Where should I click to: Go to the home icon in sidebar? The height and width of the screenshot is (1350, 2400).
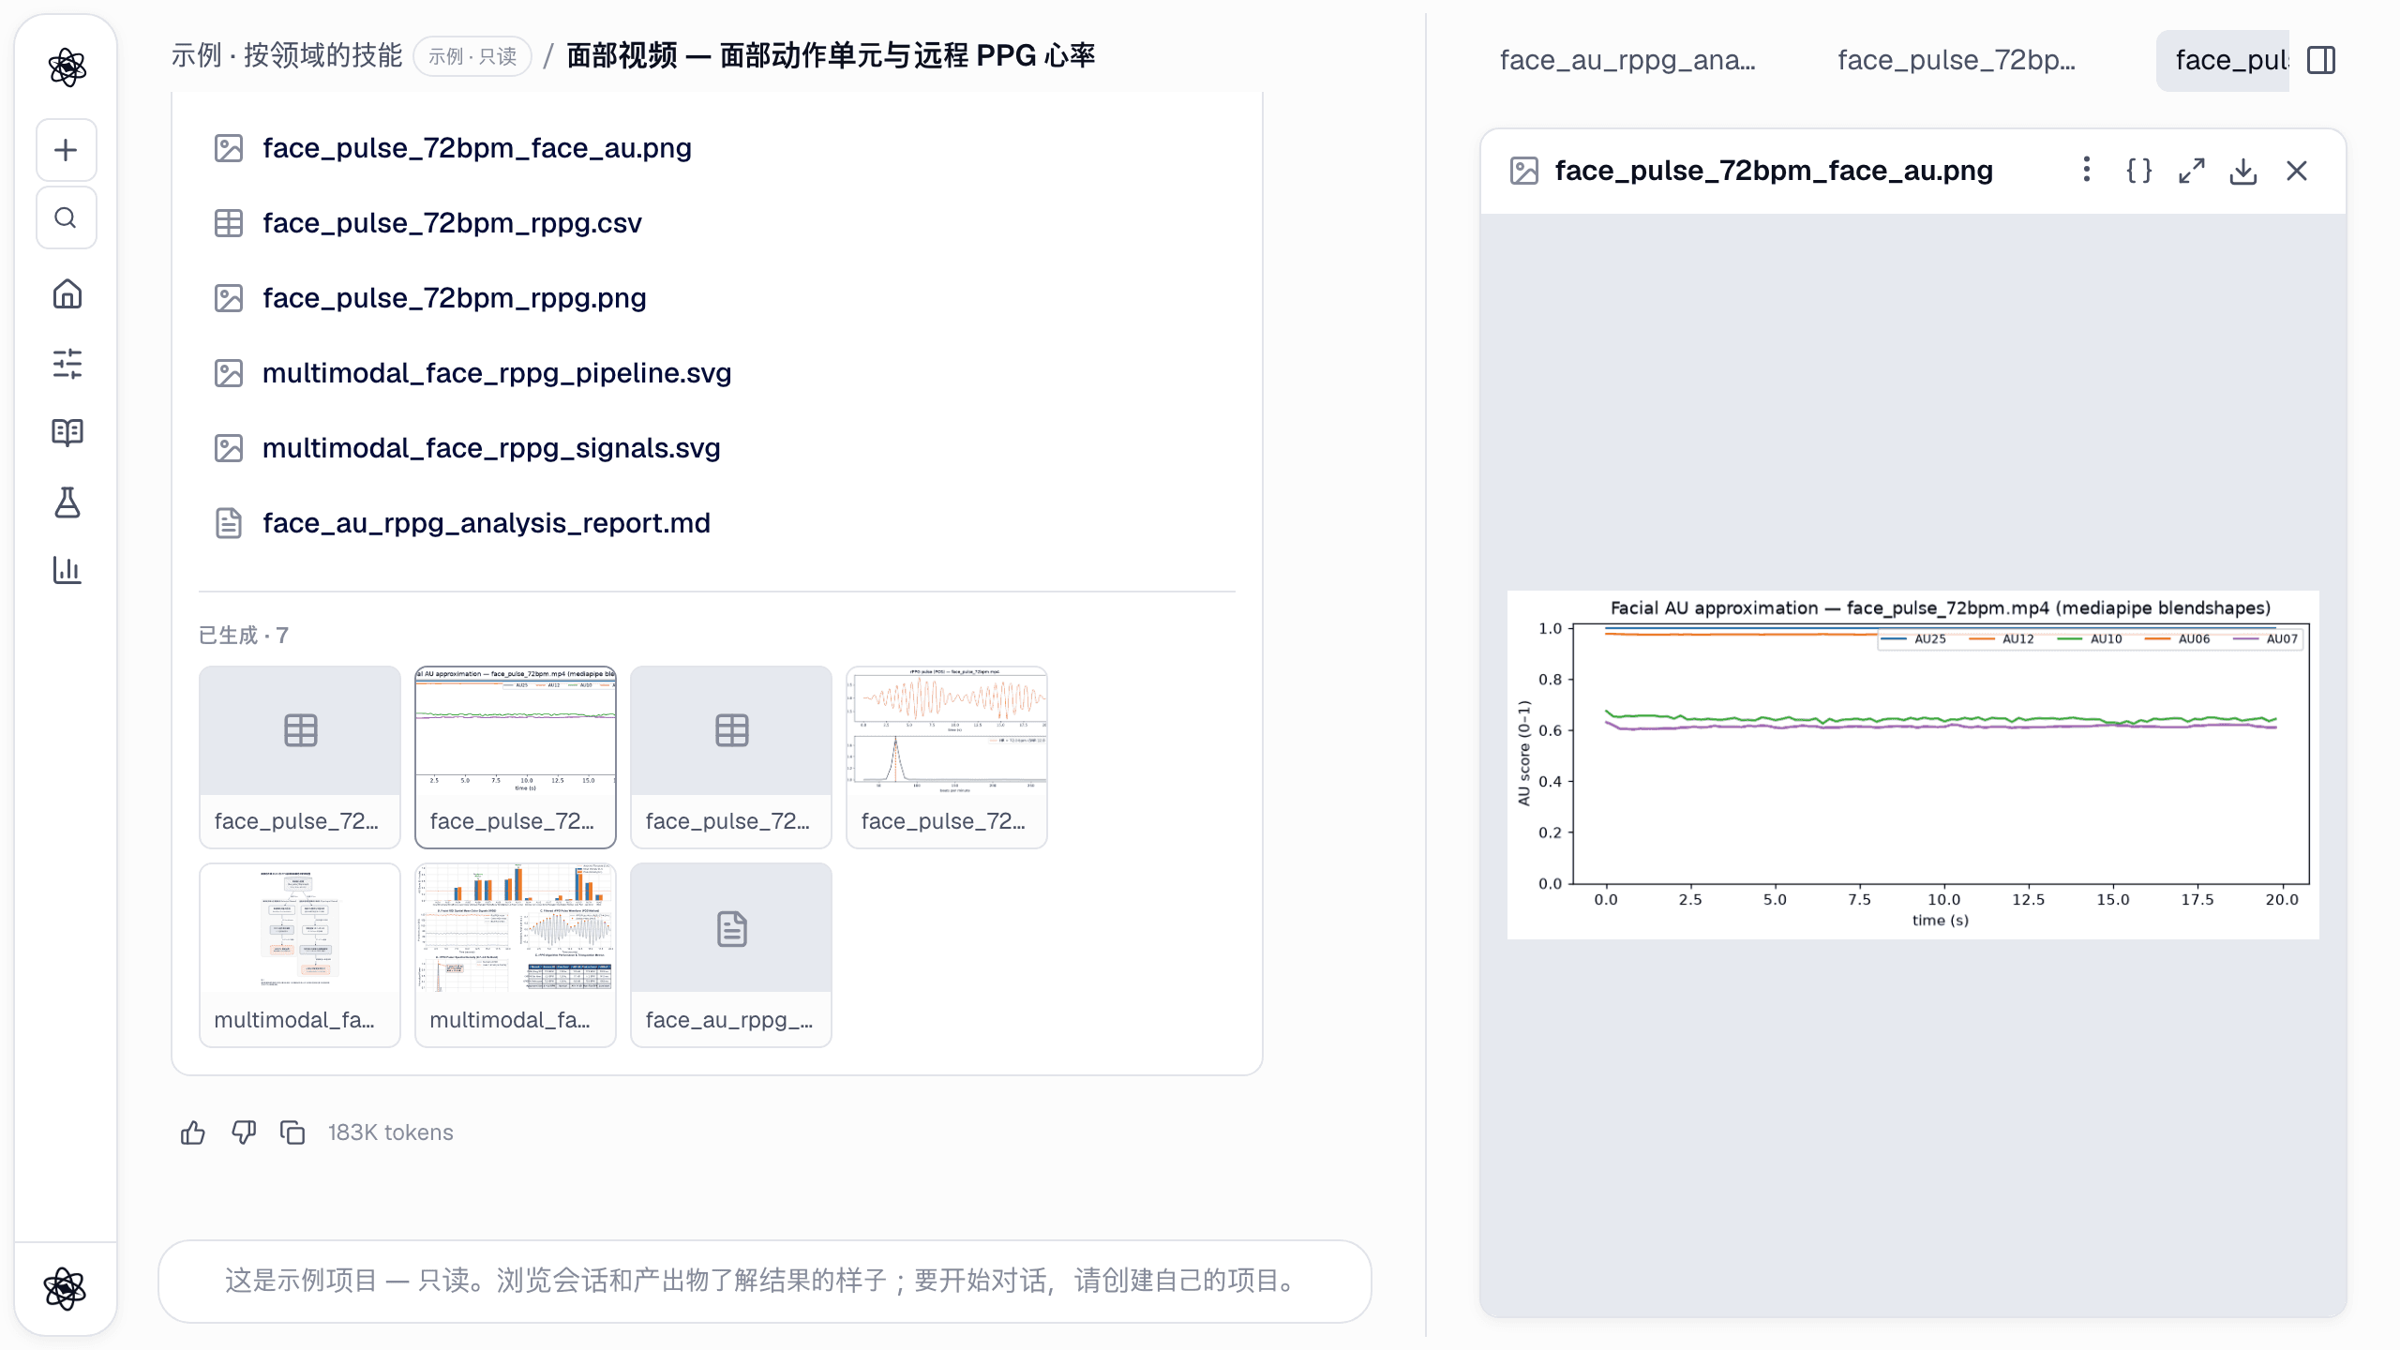[67, 294]
